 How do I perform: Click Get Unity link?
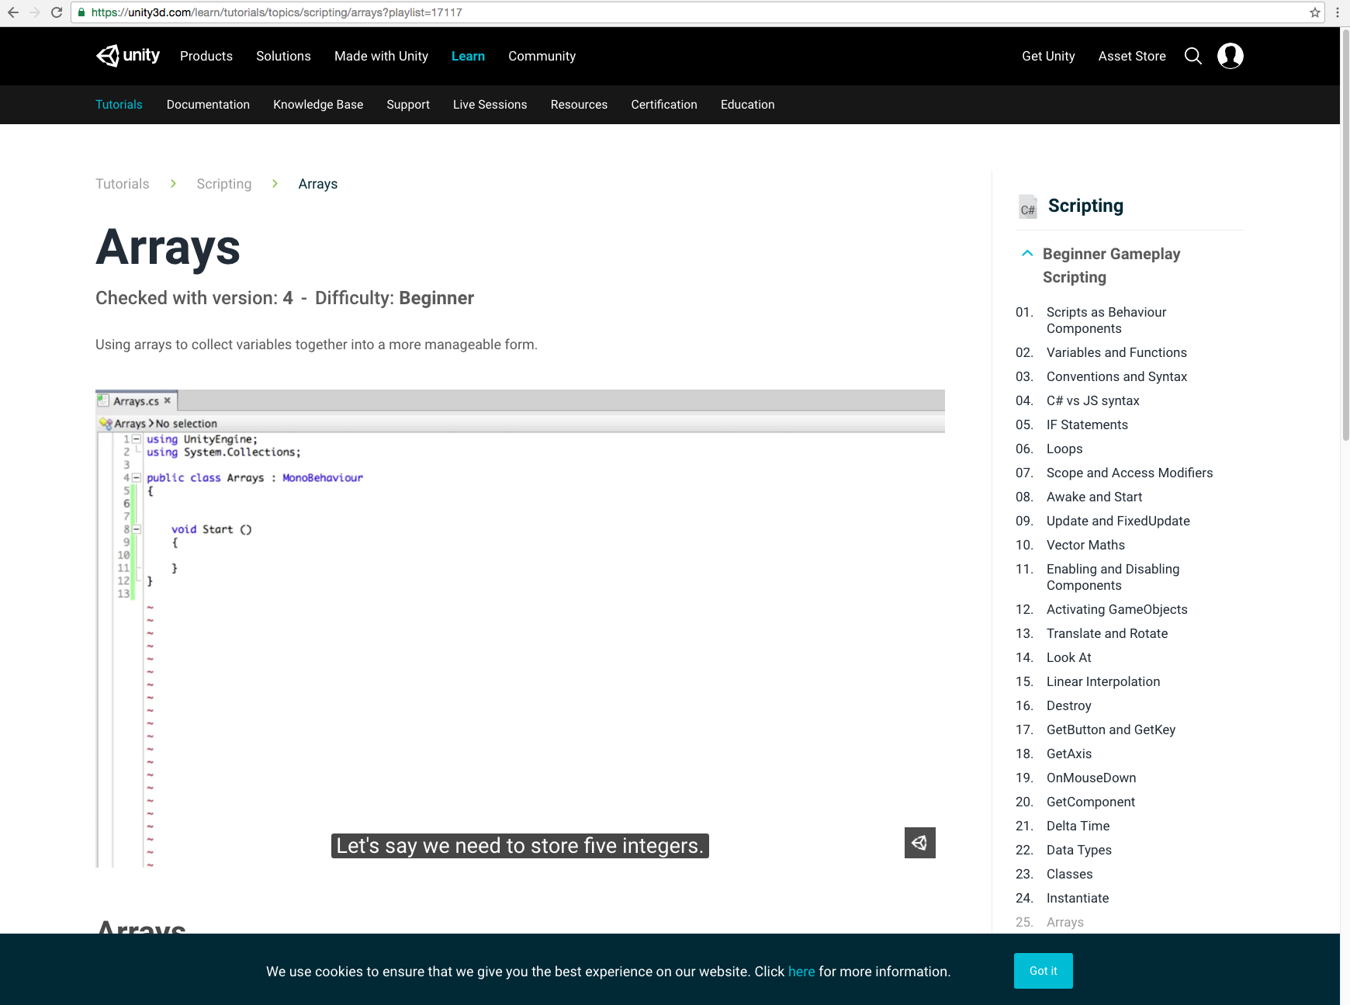coord(1048,56)
